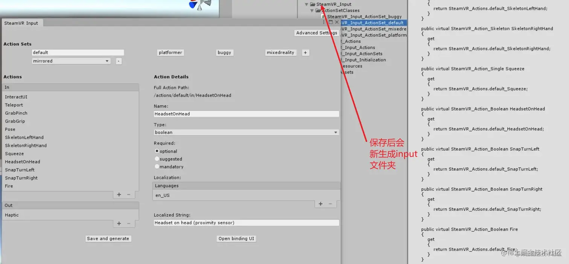Click the Out actions list header
This screenshot has width=569, height=264.
pyautogui.click(x=70, y=205)
